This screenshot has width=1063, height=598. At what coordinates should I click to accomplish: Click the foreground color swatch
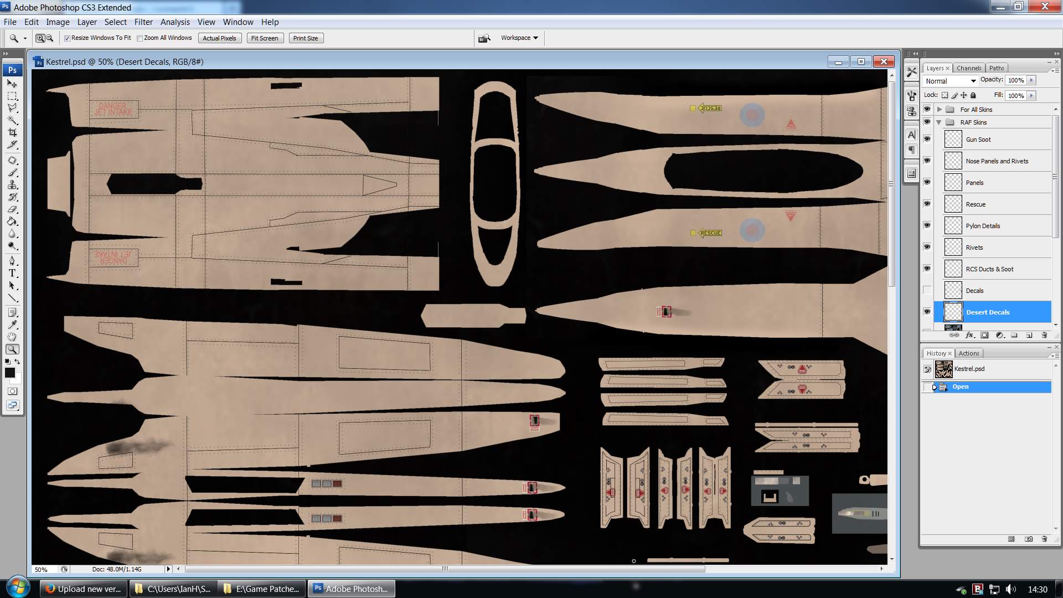(x=9, y=373)
